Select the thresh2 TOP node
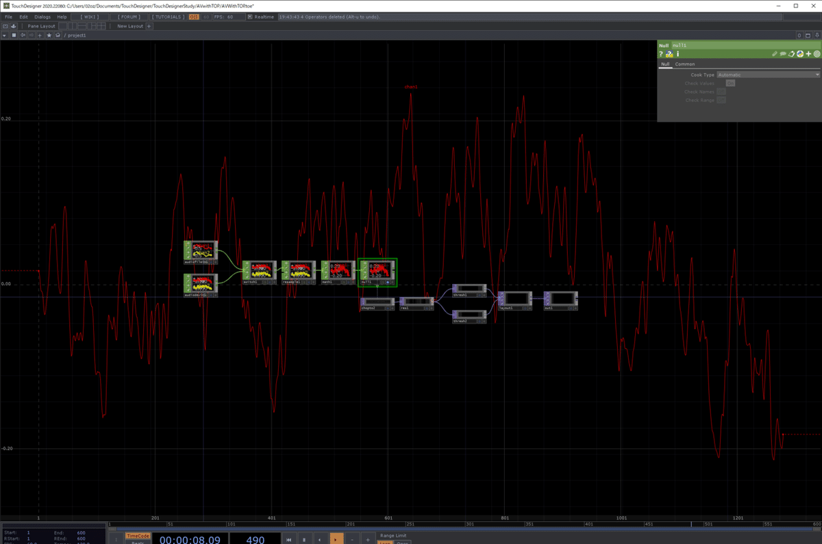Viewport: 822px width, 544px height. 469,317
